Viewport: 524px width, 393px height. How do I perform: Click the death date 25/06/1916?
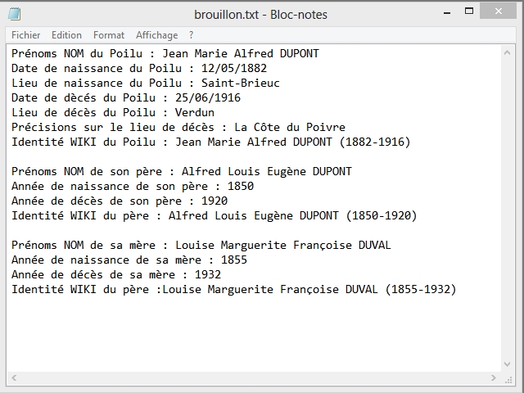coord(208,97)
